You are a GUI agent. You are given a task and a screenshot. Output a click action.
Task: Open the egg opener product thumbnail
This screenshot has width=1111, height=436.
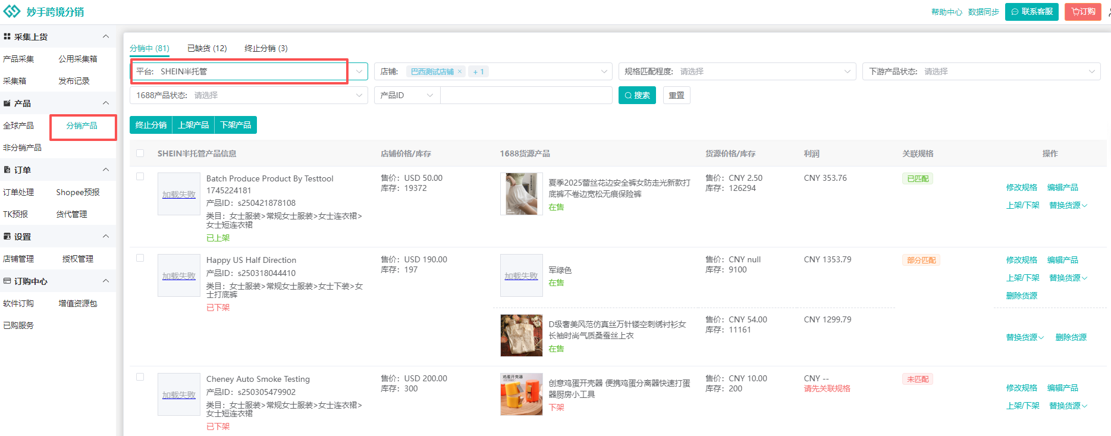pyautogui.click(x=521, y=394)
